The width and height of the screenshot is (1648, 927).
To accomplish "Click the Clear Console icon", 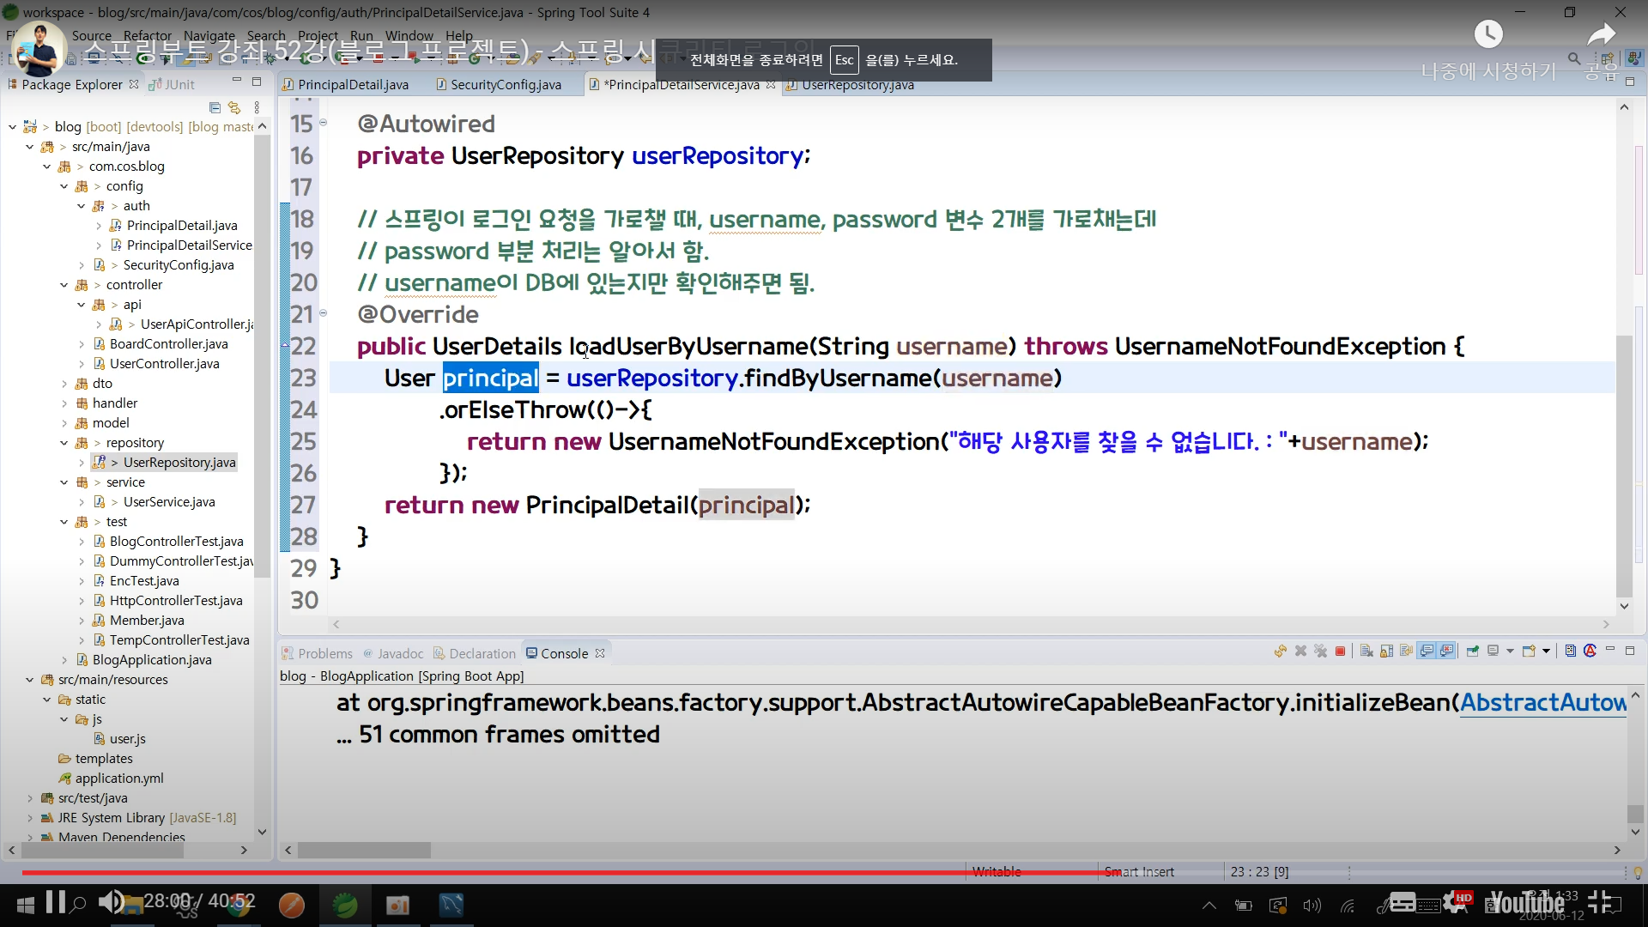I will (x=1366, y=651).
